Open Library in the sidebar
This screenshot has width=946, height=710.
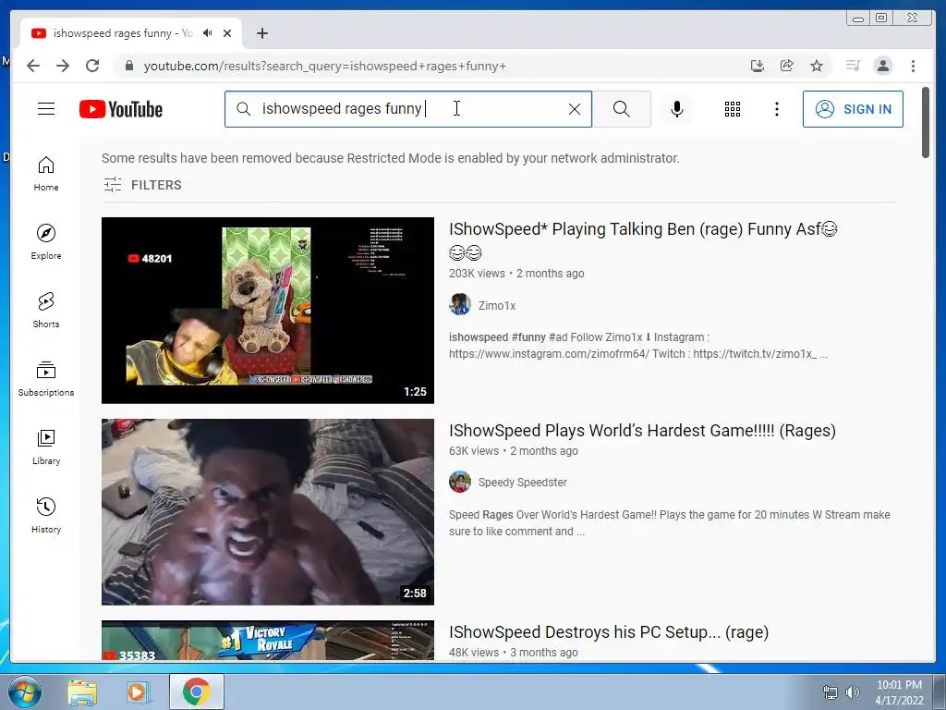click(x=46, y=447)
